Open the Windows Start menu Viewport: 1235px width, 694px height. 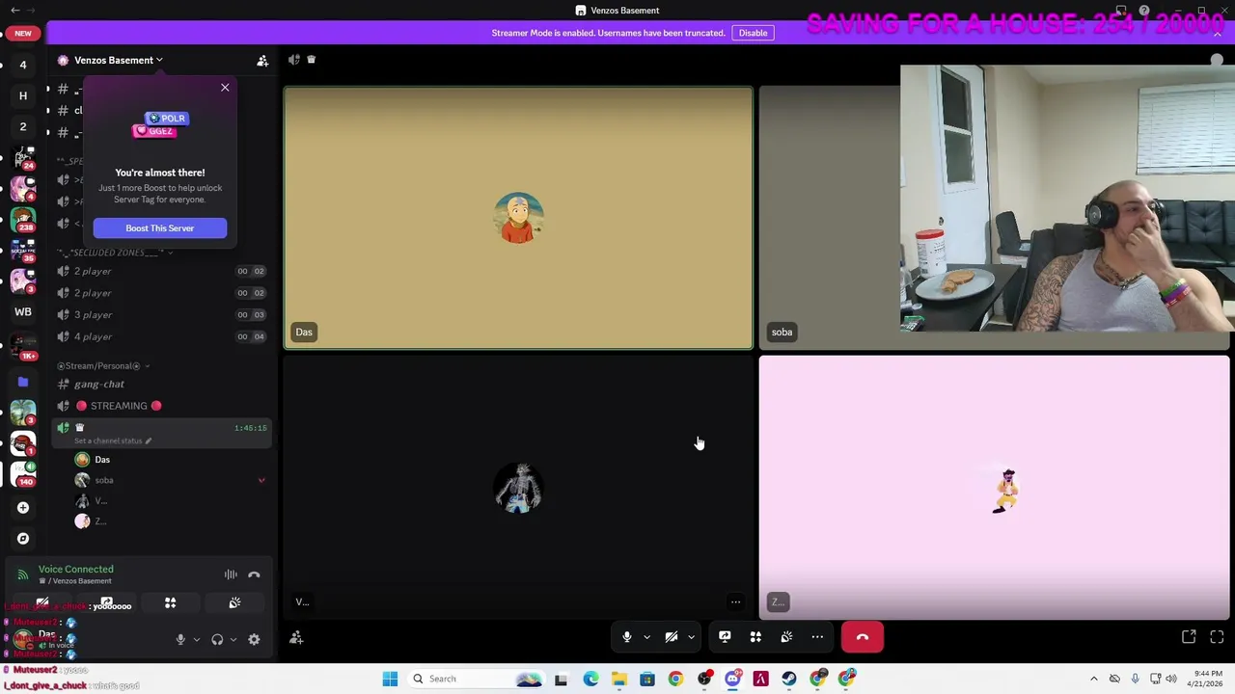[390, 679]
